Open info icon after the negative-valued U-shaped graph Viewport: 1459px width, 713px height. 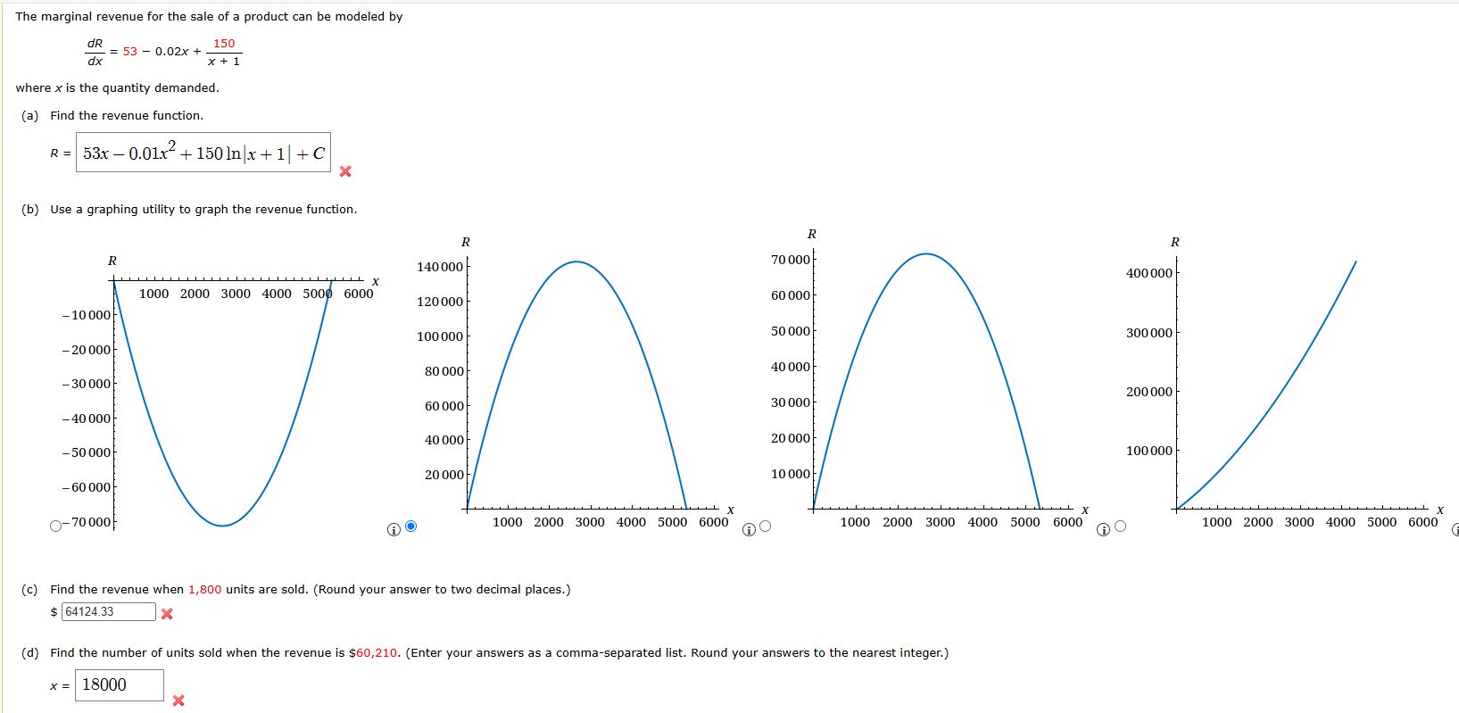[x=394, y=530]
